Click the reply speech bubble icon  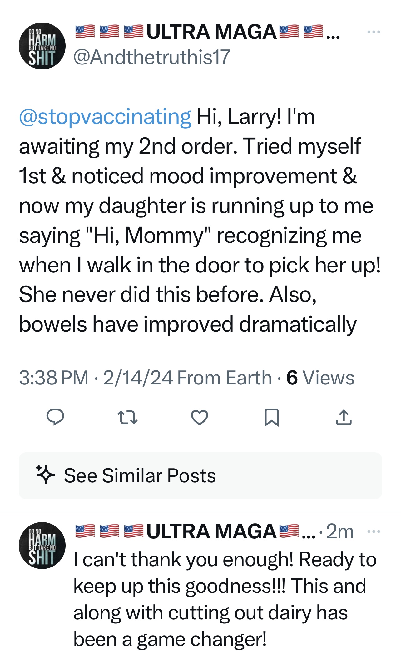click(55, 417)
